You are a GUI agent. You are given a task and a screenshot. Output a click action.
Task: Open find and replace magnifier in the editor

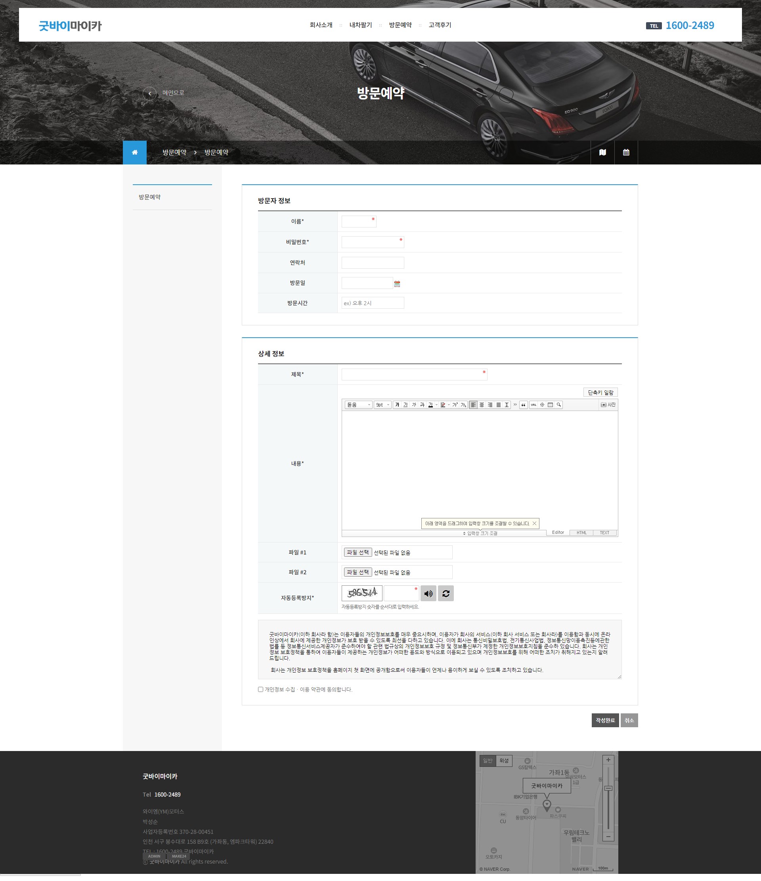coord(559,405)
